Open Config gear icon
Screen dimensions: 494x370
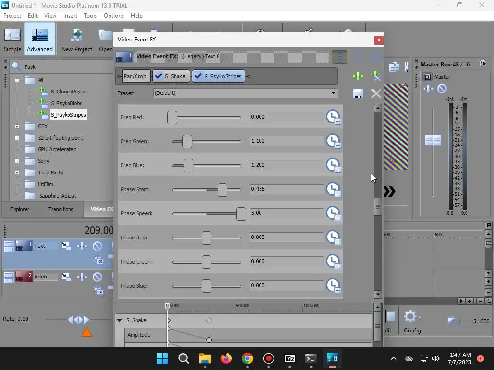click(412, 321)
